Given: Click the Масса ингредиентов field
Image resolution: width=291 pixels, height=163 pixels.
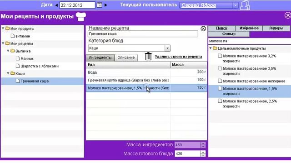Looking at the screenshot, I should coord(187,145).
